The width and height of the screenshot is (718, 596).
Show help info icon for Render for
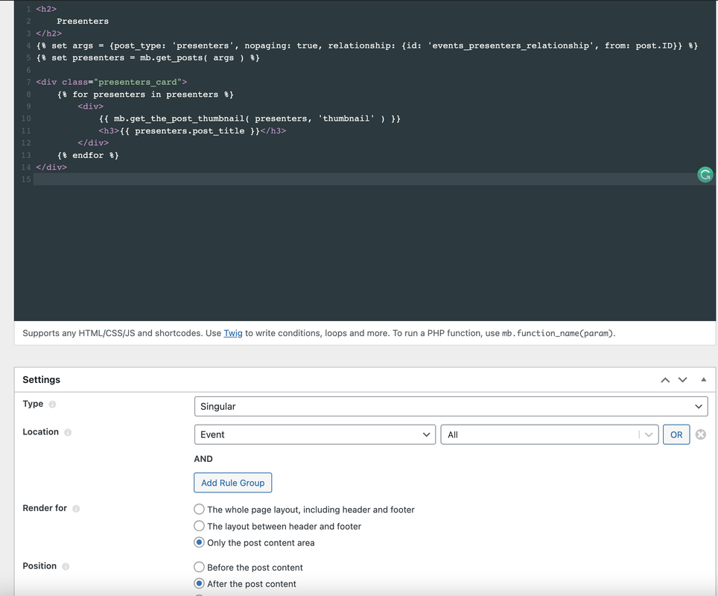click(x=76, y=509)
